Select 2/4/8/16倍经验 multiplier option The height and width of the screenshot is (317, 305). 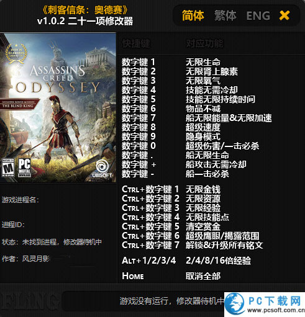[218, 261]
